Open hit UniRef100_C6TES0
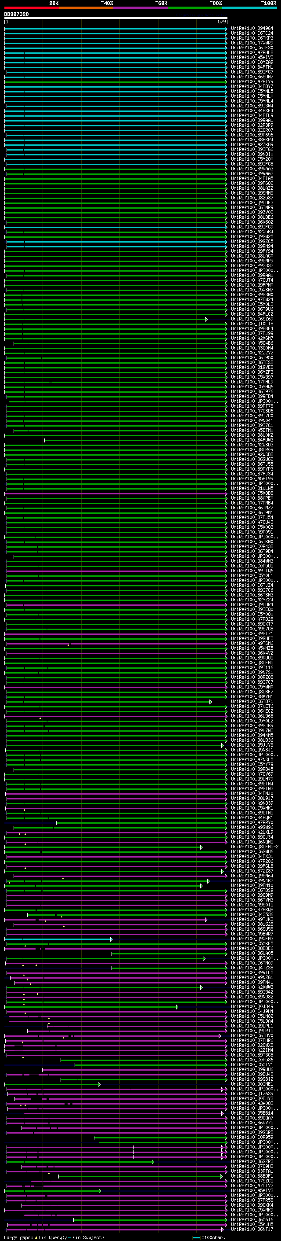Viewport: 281px width, 1241px height. (x=252, y=48)
